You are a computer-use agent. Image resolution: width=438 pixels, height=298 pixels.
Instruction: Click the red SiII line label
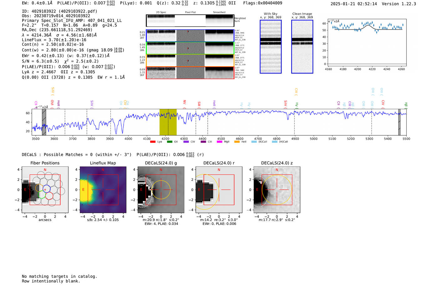click(199, 104)
